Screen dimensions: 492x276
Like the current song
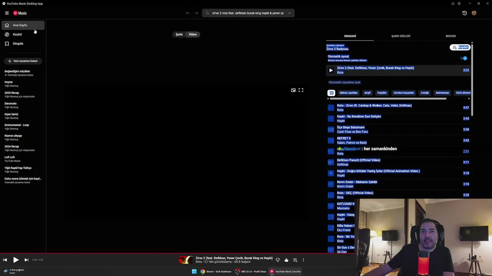(x=286, y=260)
